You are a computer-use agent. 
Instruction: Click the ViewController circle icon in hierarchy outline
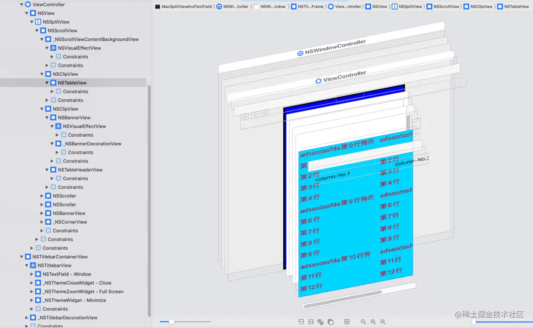point(28,4)
